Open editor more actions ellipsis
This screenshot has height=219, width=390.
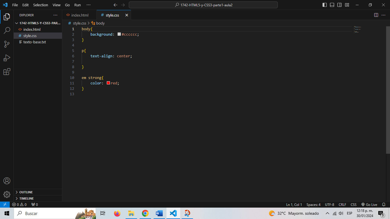tap(383, 15)
